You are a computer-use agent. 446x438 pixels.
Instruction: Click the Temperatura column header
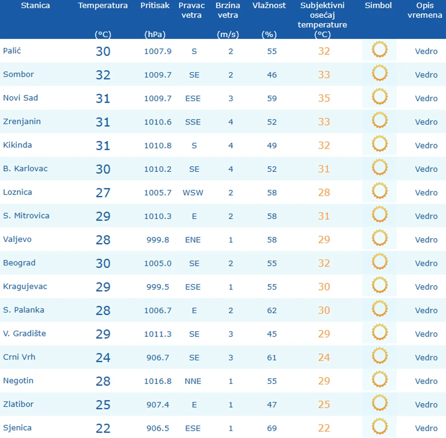102,6
